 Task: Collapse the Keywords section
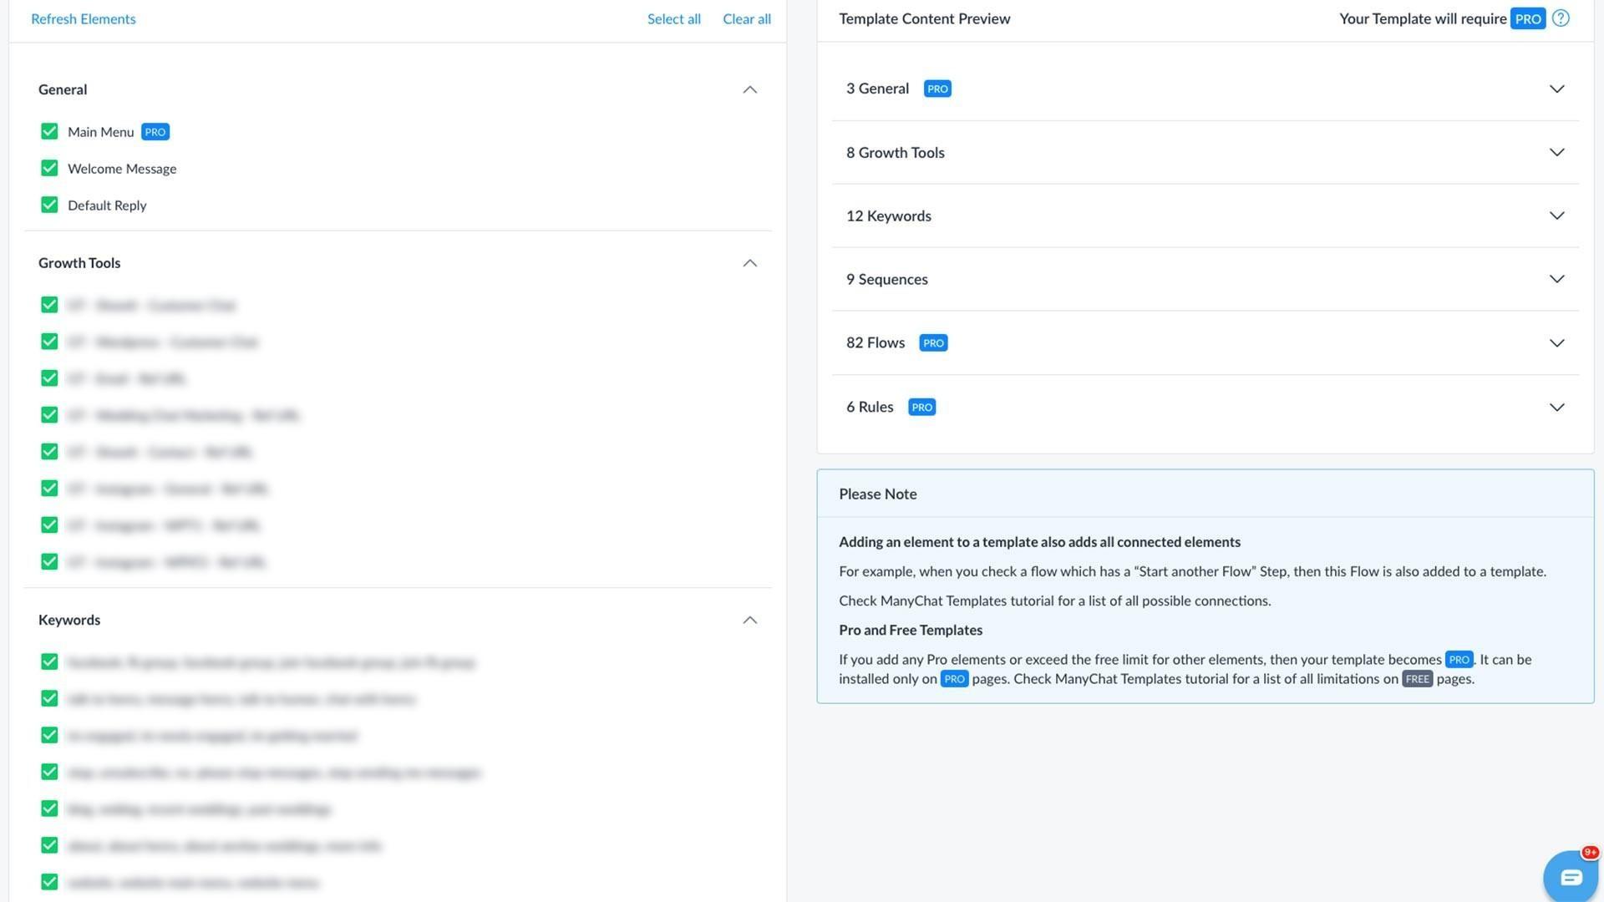749,621
